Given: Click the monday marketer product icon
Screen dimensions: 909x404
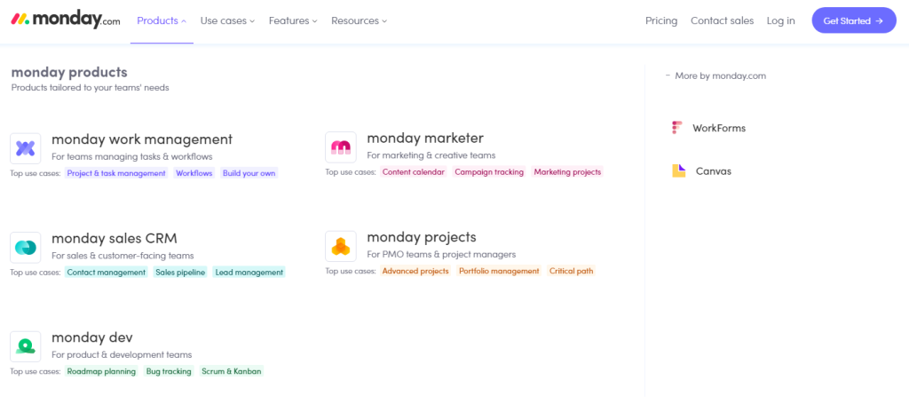Looking at the screenshot, I should (341, 147).
